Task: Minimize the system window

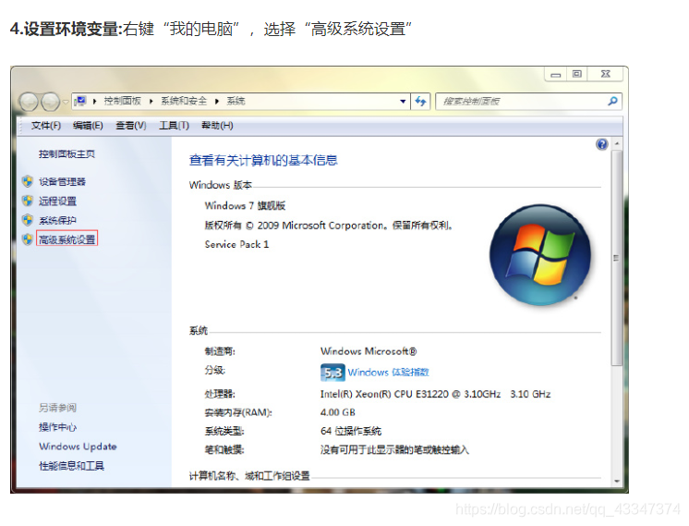Action: click(556, 74)
